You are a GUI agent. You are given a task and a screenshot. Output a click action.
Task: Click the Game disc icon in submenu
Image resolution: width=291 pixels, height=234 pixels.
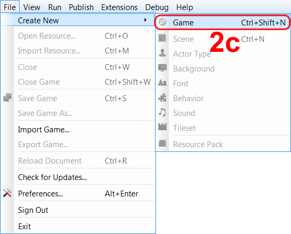point(162,22)
